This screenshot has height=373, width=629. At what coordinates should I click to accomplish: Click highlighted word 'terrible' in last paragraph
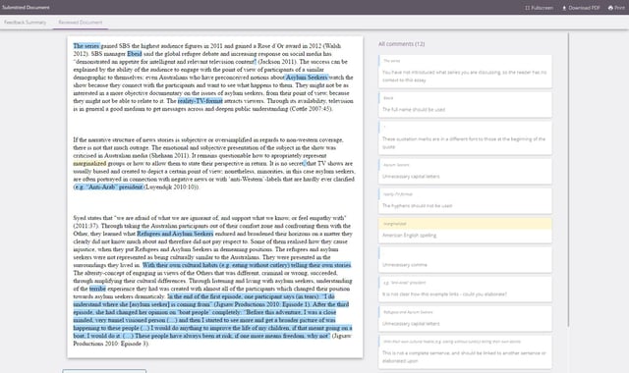point(97,289)
